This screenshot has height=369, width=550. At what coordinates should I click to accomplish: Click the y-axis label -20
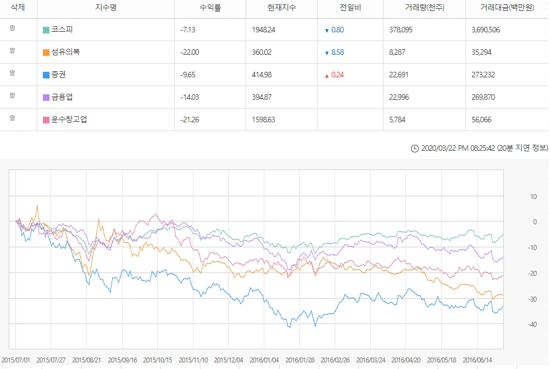(532, 274)
